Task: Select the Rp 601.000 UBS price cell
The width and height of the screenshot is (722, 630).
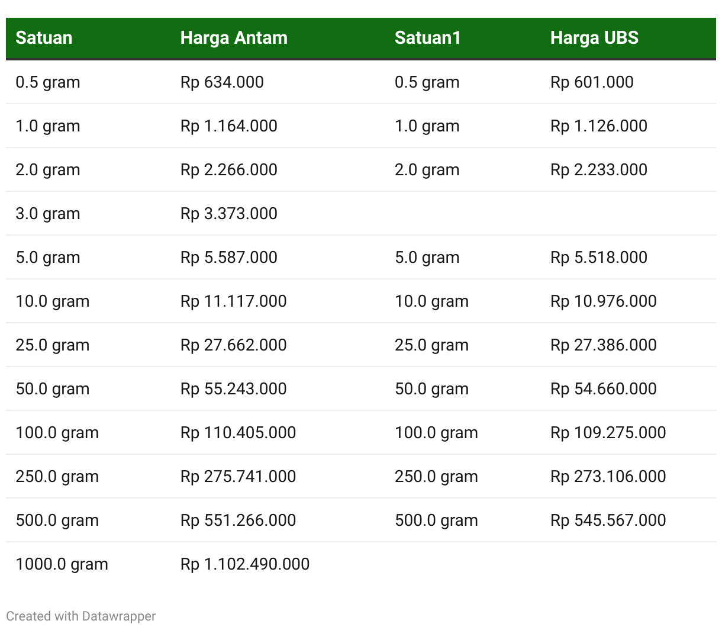Action: (592, 82)
